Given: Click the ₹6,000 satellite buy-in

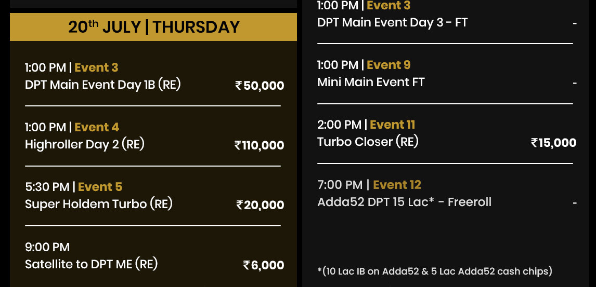Looking at the screenshot, I should coord(263,265).
